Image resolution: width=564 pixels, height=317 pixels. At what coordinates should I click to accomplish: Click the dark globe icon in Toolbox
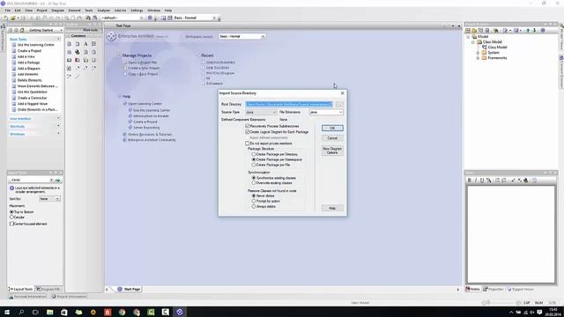(78, 52)
